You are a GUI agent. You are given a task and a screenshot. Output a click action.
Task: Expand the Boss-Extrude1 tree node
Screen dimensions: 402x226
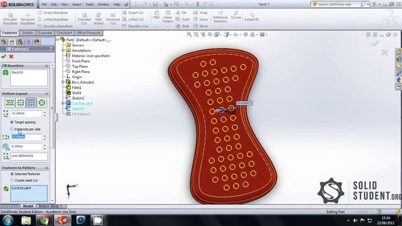pyautogui.click(x=63, y=82)
